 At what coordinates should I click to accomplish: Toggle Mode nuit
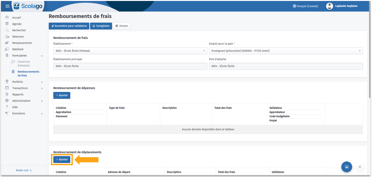pyautogui.click(x=24, y=170)
